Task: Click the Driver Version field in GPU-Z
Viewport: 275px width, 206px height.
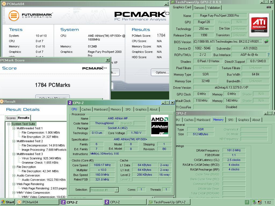Action: 231,87
